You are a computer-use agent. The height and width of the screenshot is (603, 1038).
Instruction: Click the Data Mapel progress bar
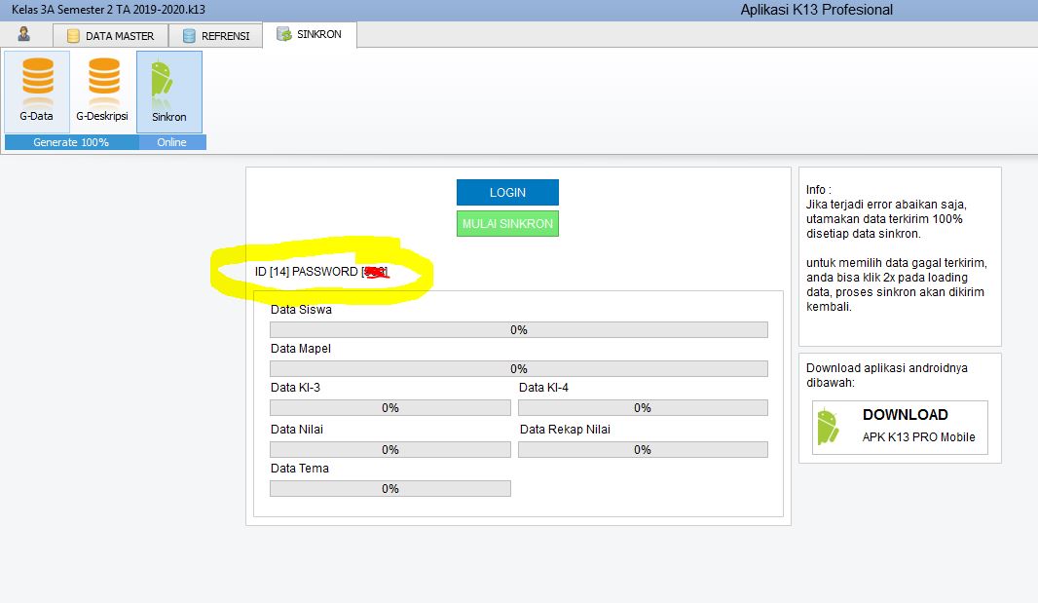pos(518,369)
